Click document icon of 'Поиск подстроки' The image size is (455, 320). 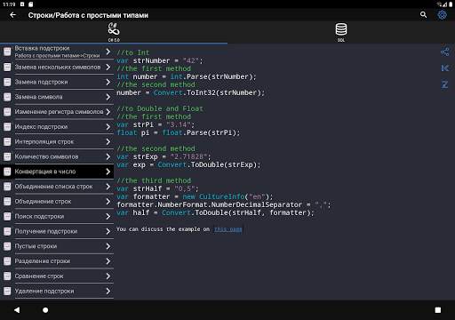7,217
